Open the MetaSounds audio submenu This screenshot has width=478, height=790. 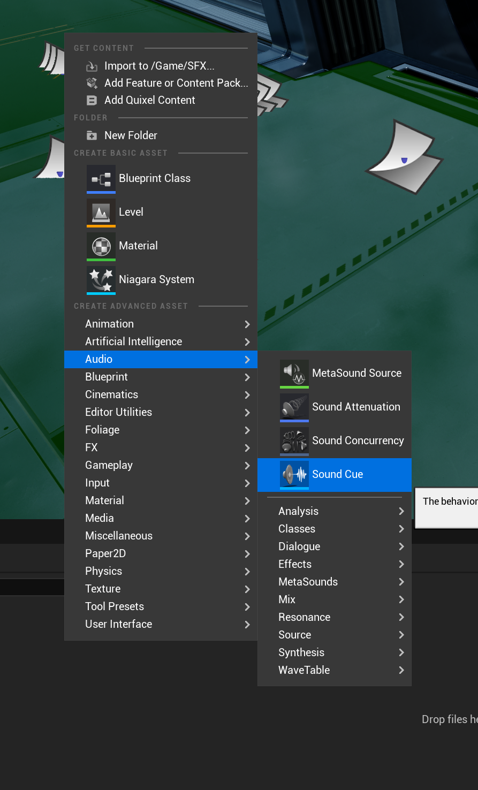(335, 582)
